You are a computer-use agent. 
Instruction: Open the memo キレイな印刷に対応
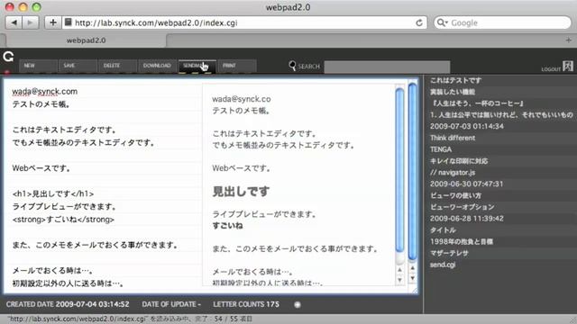[x=459, y=161]
